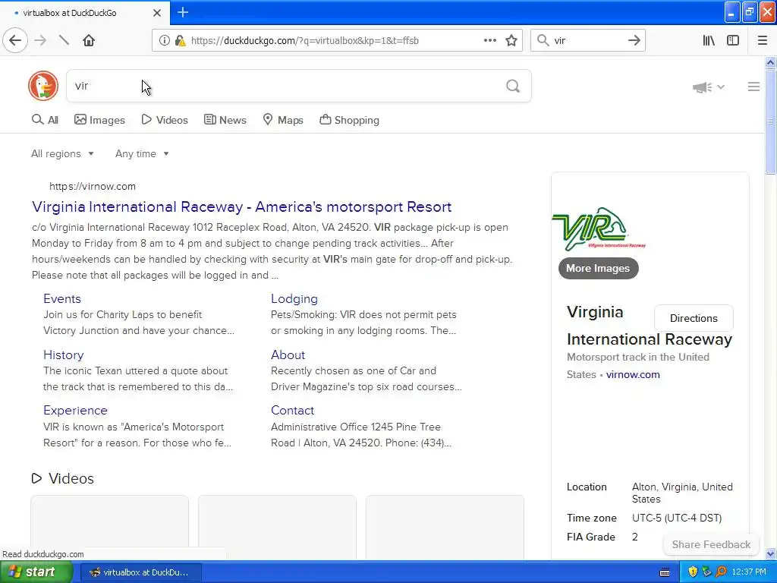Click the VIR logo image
This screenshot has height=583, width=777.
599,229
